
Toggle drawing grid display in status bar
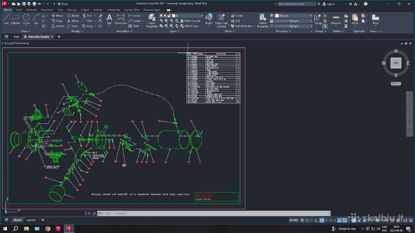coord(302,220)
